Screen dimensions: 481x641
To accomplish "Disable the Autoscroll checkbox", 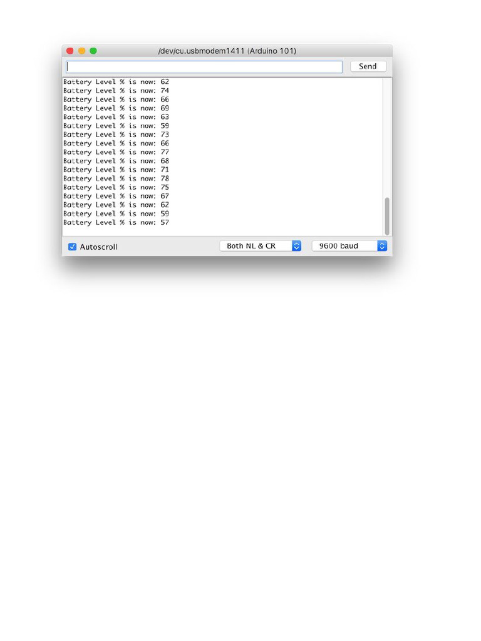I will 73,247.
